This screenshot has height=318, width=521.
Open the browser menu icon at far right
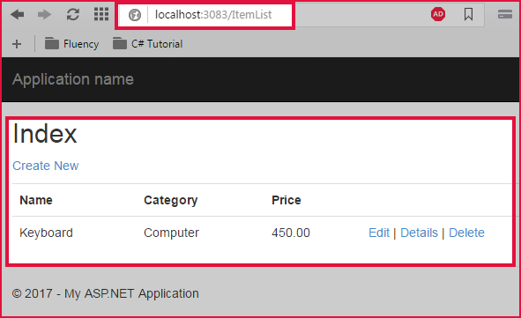[x=505, y=14]
